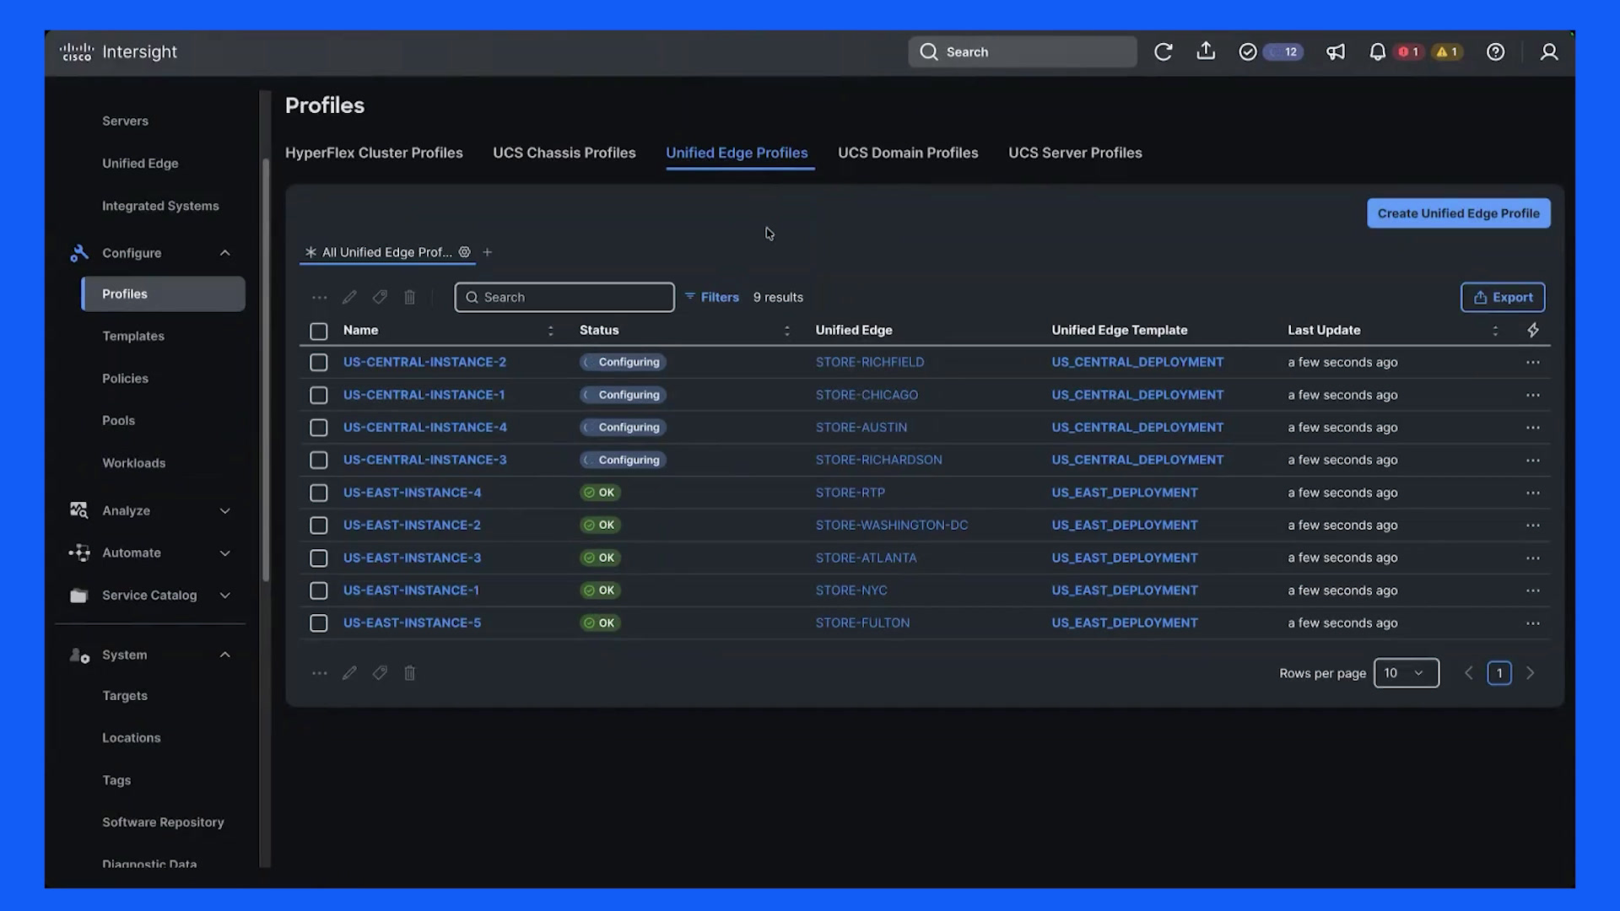
Task: Toggle the select-all checkbox in table header
Action: (x=318, y=332)
